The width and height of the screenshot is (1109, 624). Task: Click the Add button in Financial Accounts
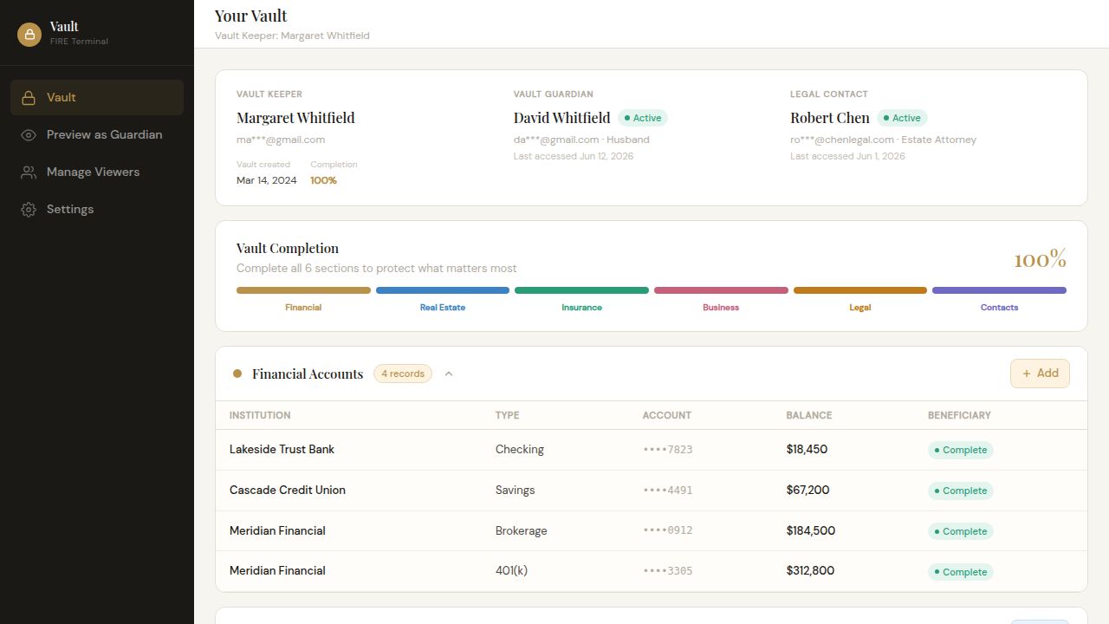pos(1040,374)
